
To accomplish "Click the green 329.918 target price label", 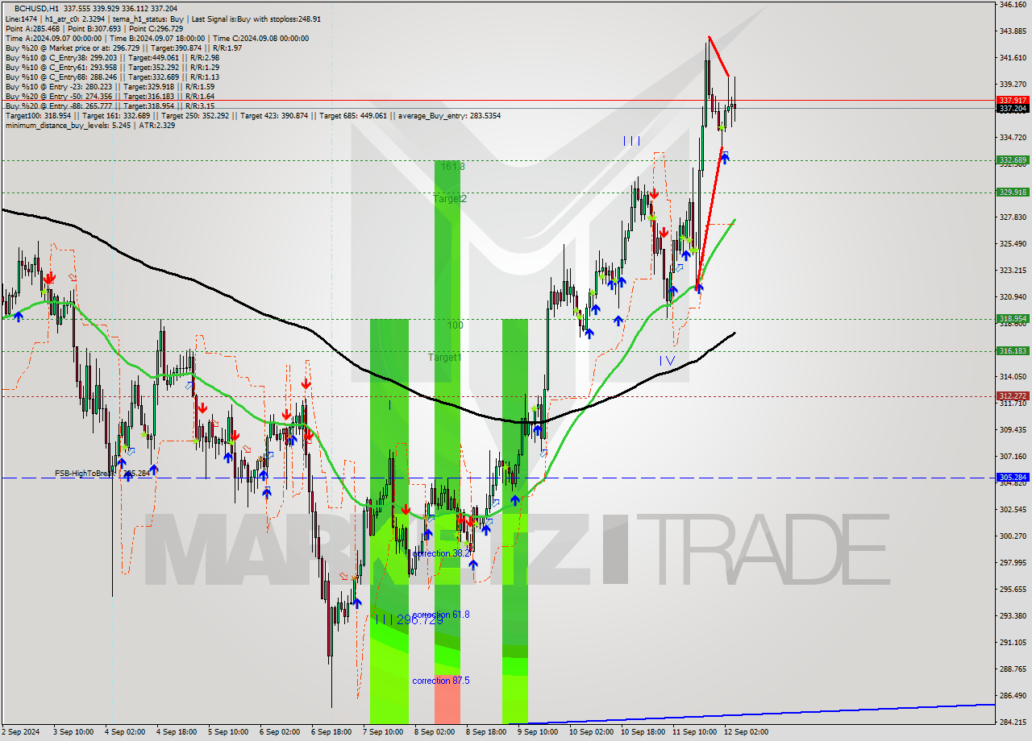I will 1013,192.
